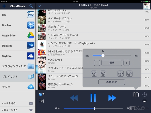Click the offline folder download icon
The width and height of the screenshot is (151, 113).
tap(31, 66)
